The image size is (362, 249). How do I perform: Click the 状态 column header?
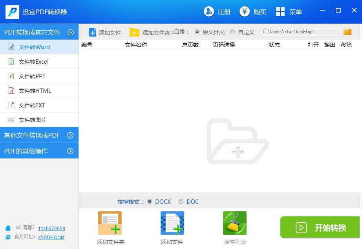[274, 45]
